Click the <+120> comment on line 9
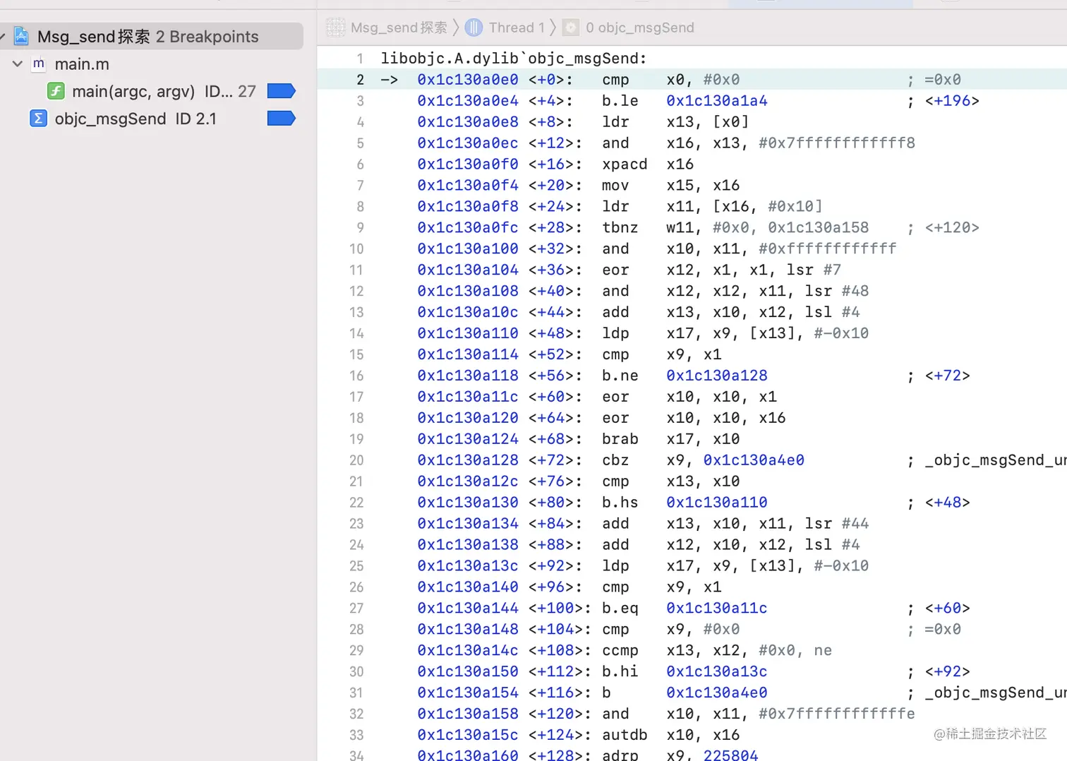 tap(952, 228)
